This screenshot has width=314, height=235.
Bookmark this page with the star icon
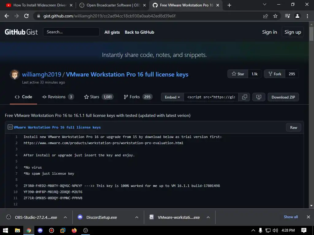coord(275,16)
